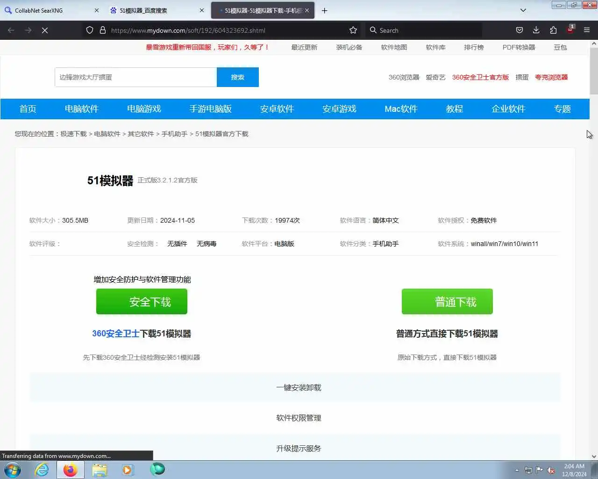598x479 pixels.
Task: Click the volume muted tray icon
Action: click(x=551, y=470)
